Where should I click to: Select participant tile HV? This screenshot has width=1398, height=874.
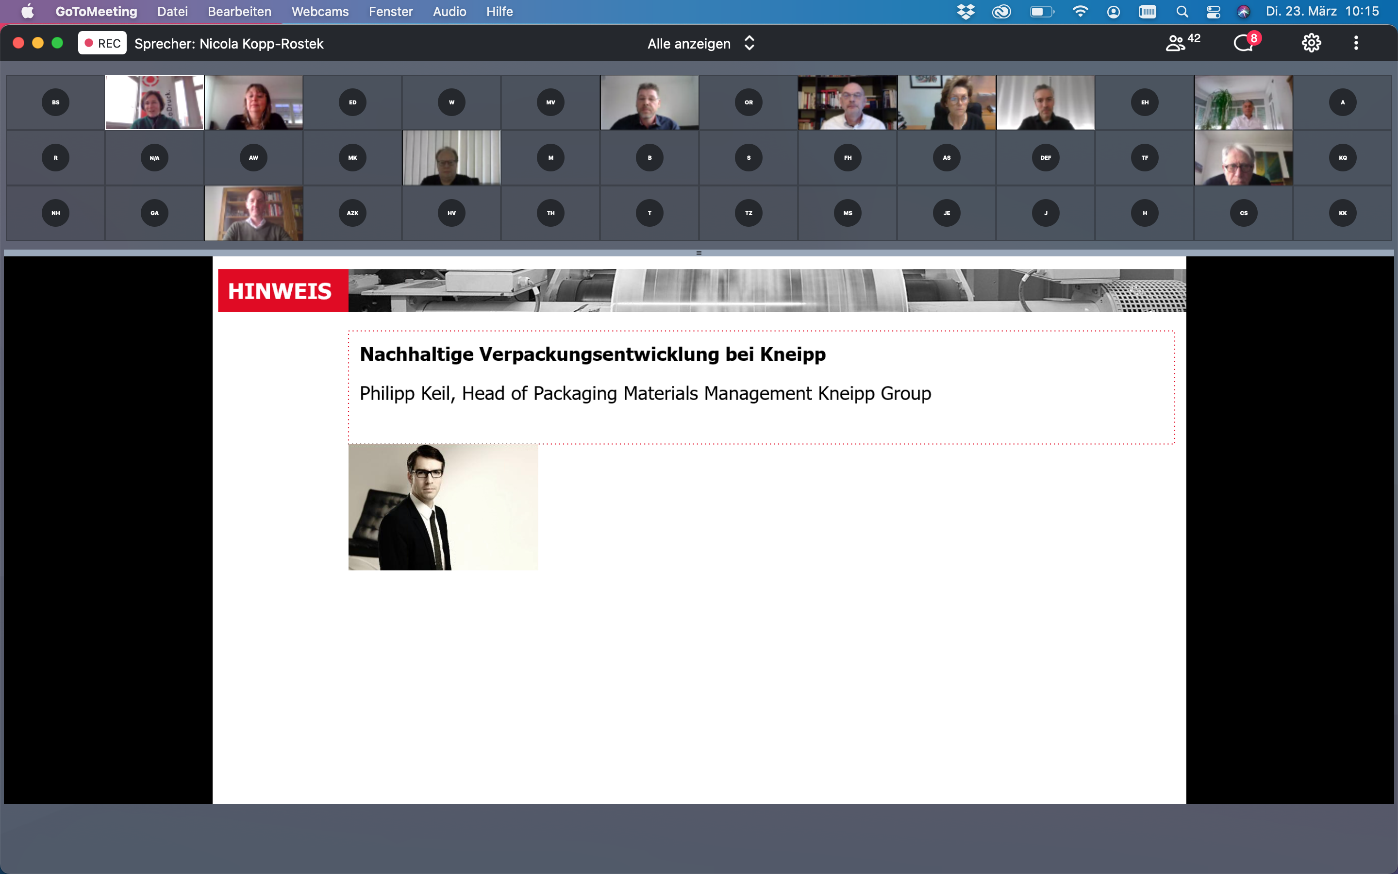[x=452, y=213]
